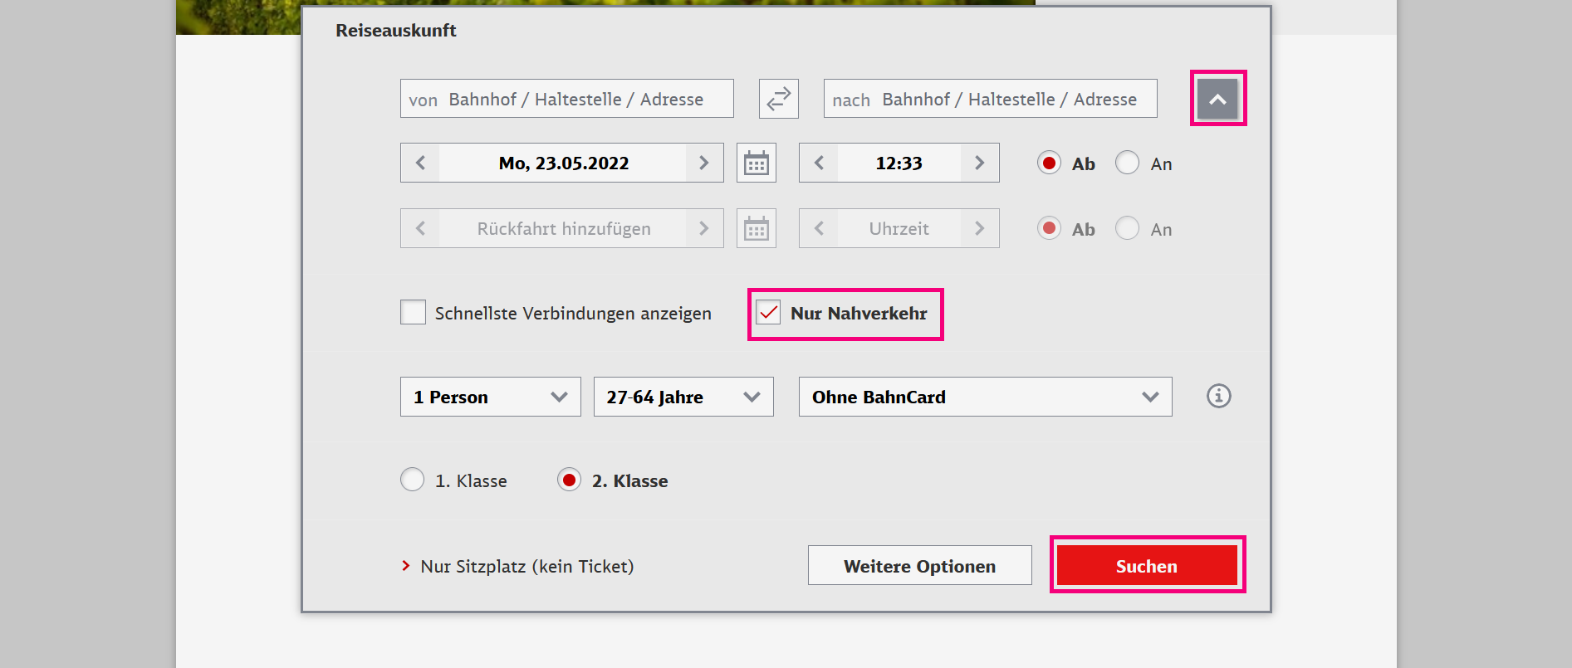This screenshot has height=668, width=1572.
Task: Expand the Ohne BahnCard dropdown
Action: 985,397
